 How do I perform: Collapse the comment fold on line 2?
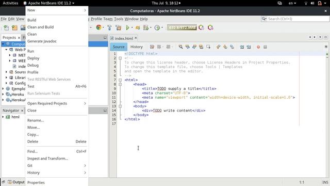tap(120, 58)
